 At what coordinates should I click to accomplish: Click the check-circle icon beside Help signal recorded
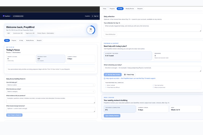tap(105, 78)
